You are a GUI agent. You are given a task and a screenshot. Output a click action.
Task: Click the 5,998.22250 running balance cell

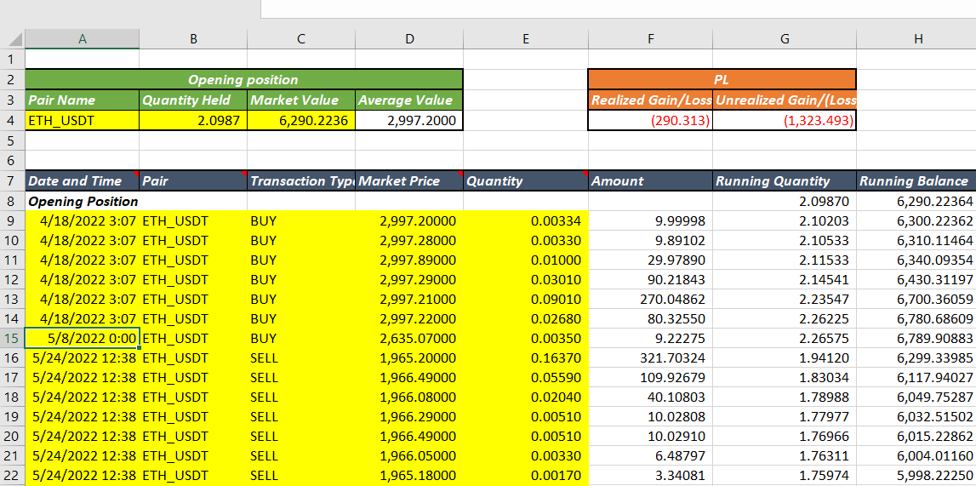coord(916,476)
